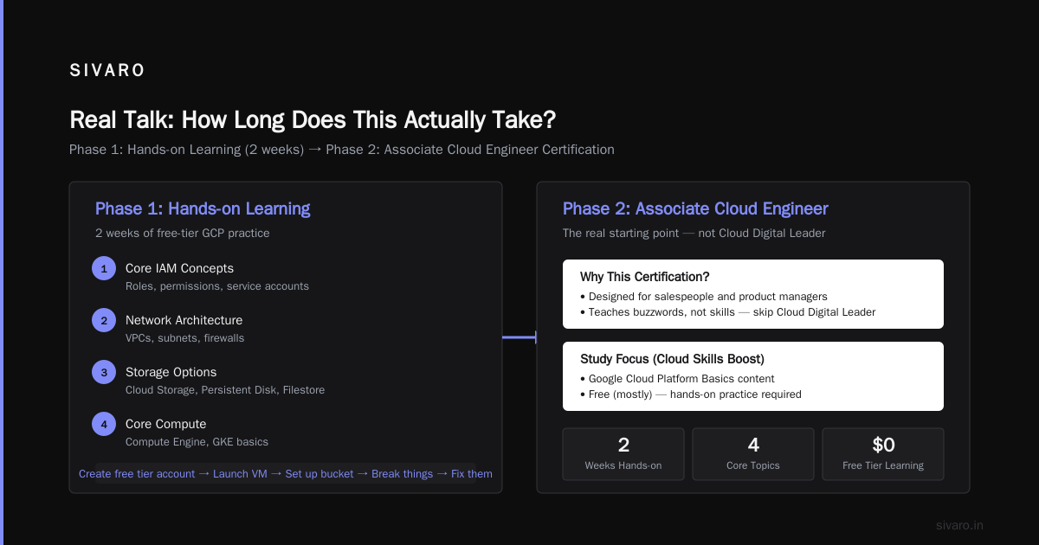
Task: Choose the Storage Options item
Action: (225, 381)
